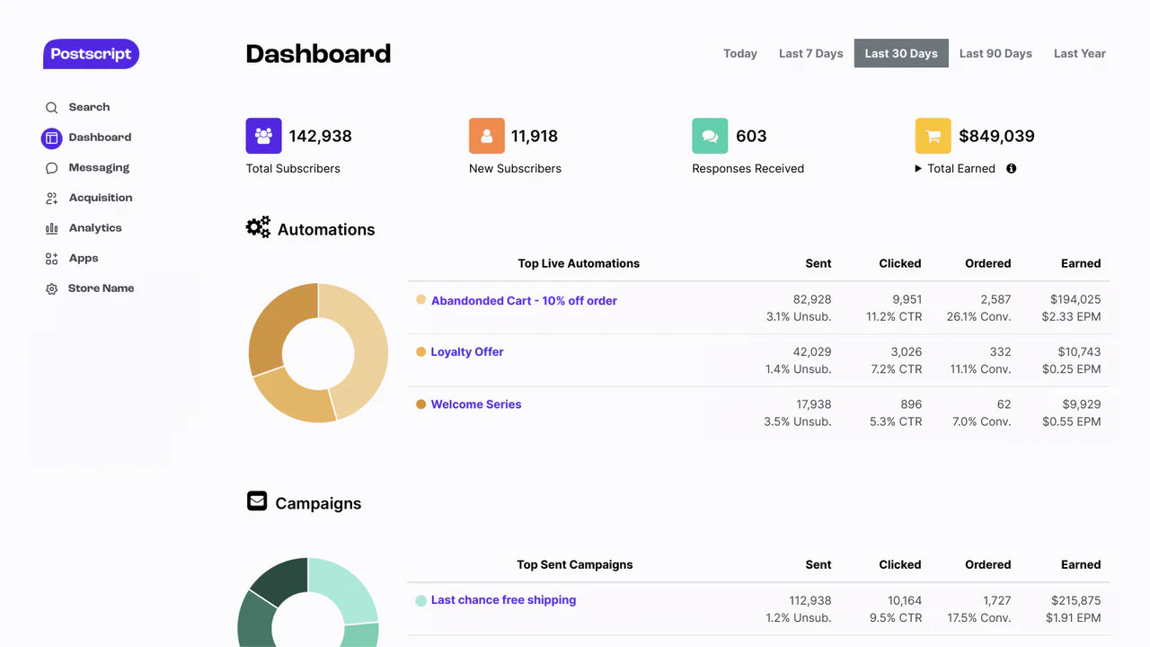1150x647 pixels.
Task: Select the Last 90 Days tab
Action: click(995, 54)
